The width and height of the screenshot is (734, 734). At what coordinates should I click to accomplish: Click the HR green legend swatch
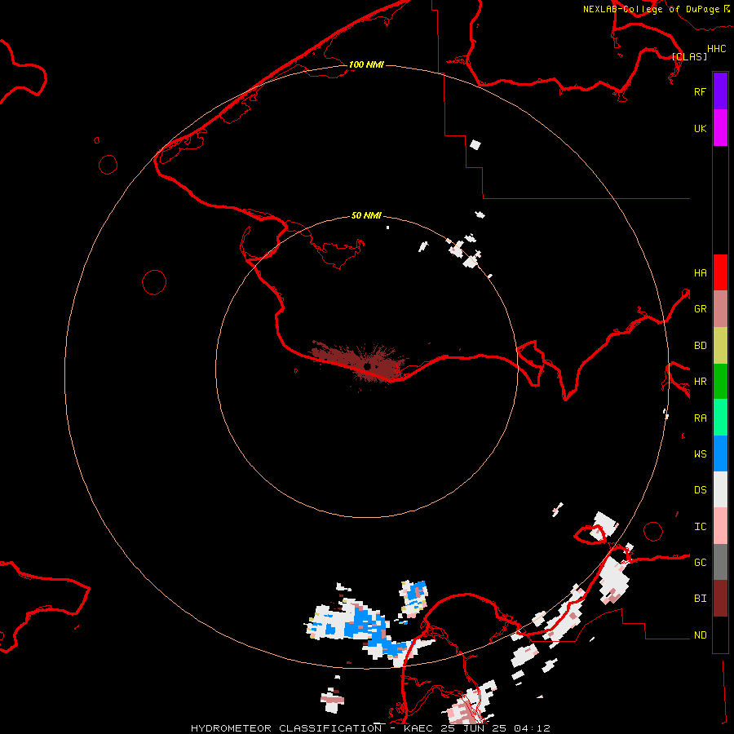tap(720, 382)
